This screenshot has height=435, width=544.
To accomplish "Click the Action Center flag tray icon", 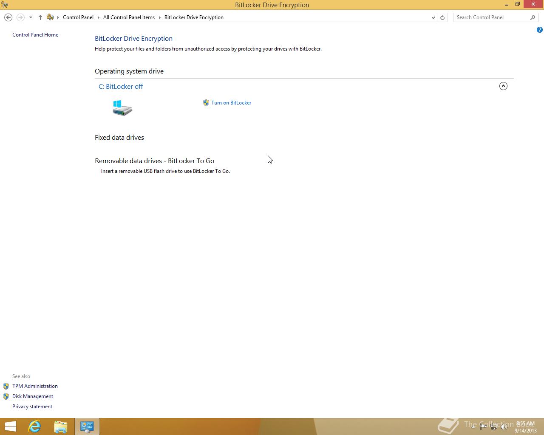I will [484, 427].
